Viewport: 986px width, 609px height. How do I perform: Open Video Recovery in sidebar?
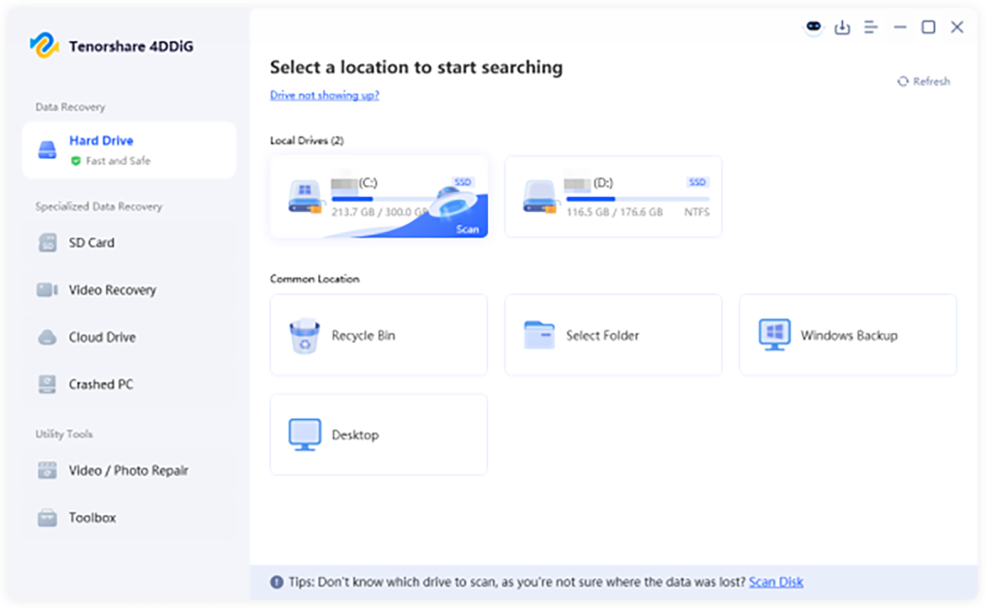tap(112, 290)
